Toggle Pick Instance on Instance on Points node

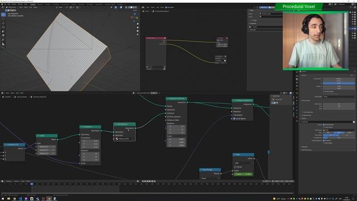tap(168, 117)
